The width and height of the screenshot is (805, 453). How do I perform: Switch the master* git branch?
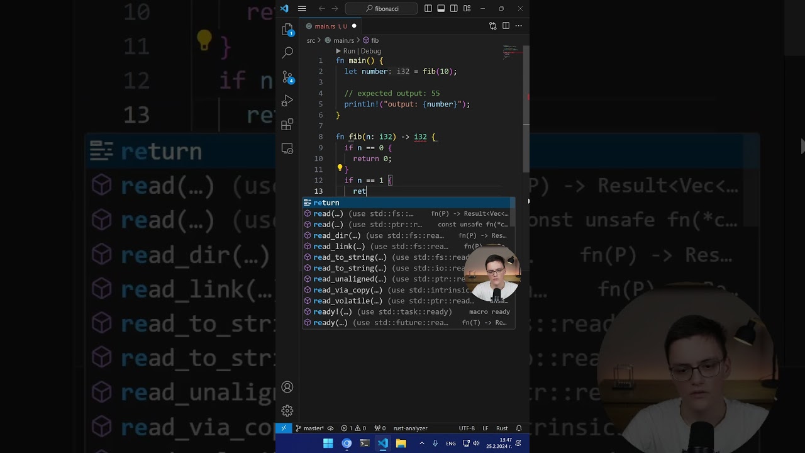click(x=310, y=428)
